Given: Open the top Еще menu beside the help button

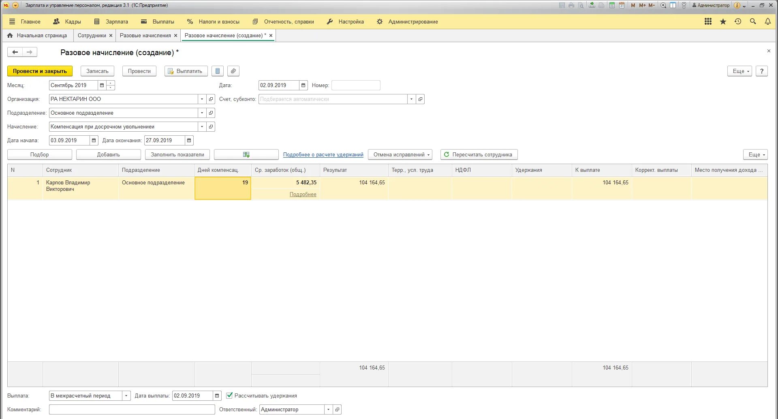Looking at the screenshot, I should [740, 71].
